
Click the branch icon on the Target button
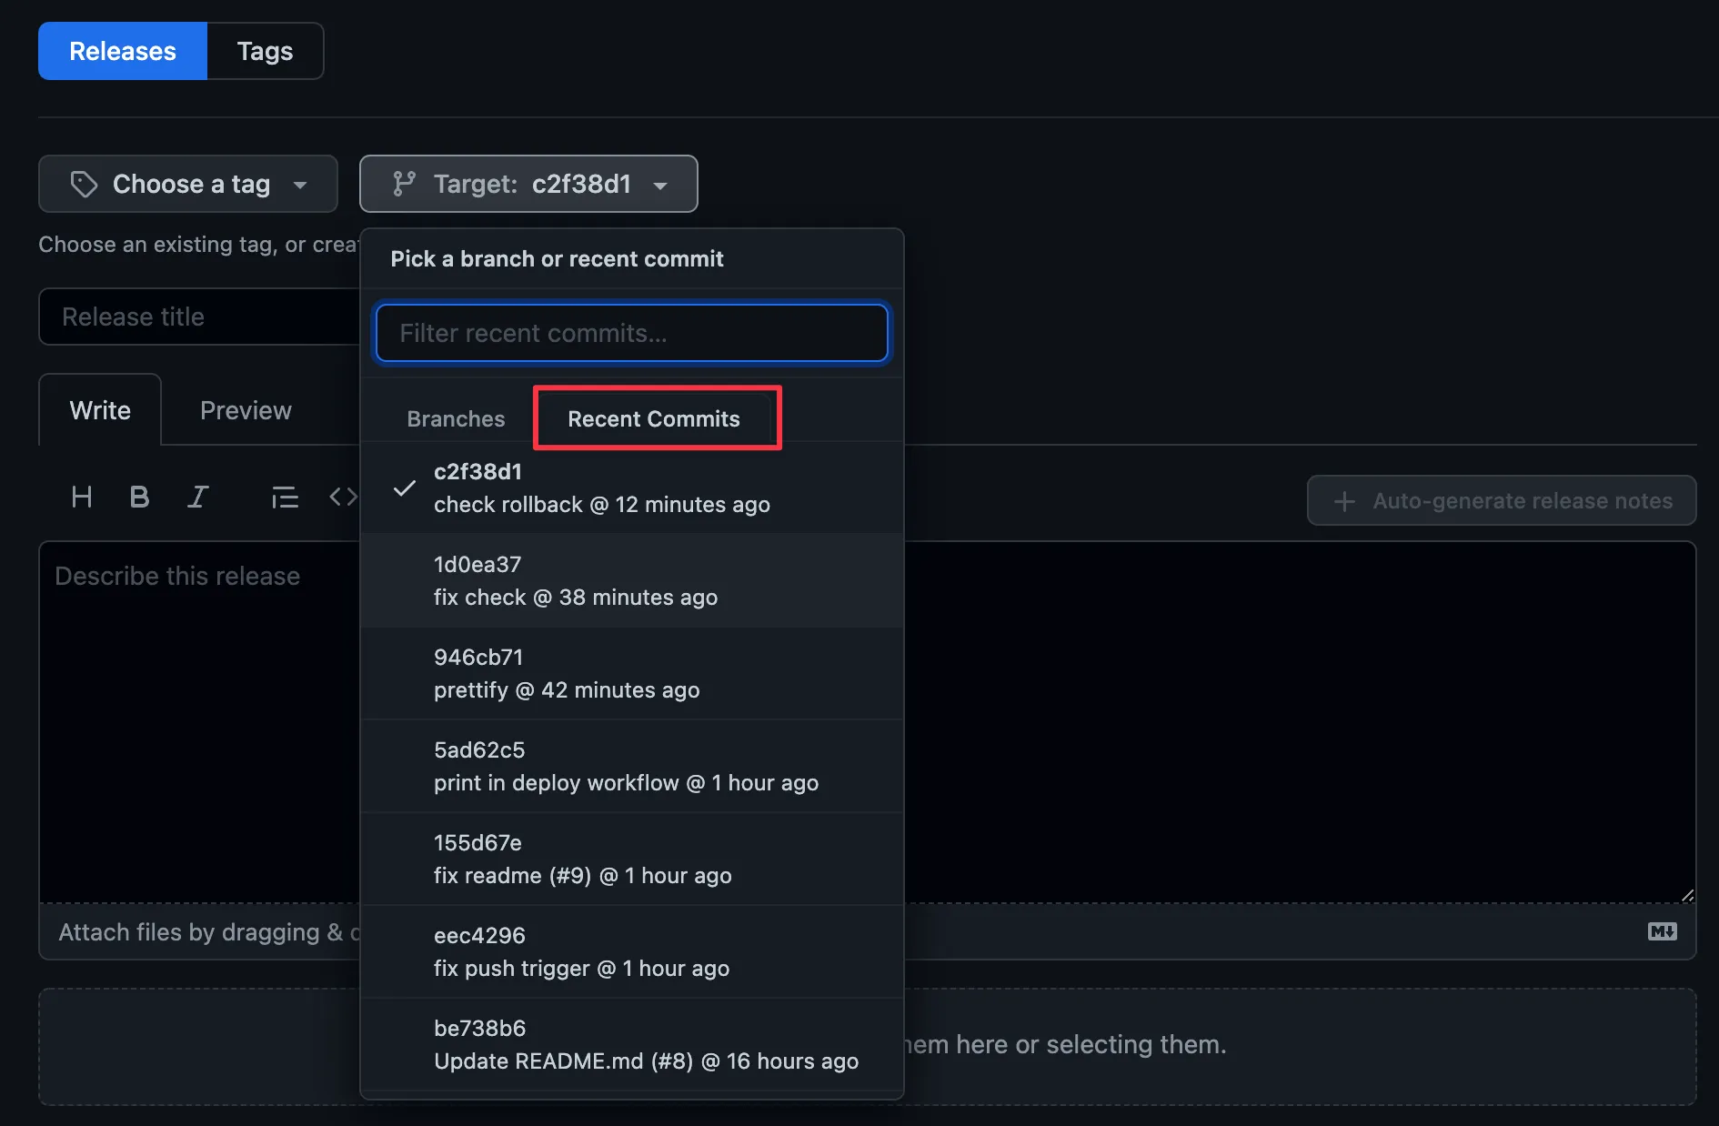click(406, 184)
